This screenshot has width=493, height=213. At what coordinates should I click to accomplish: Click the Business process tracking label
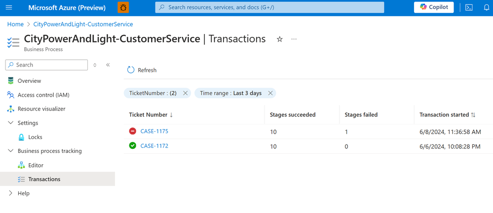coord(50,151)
